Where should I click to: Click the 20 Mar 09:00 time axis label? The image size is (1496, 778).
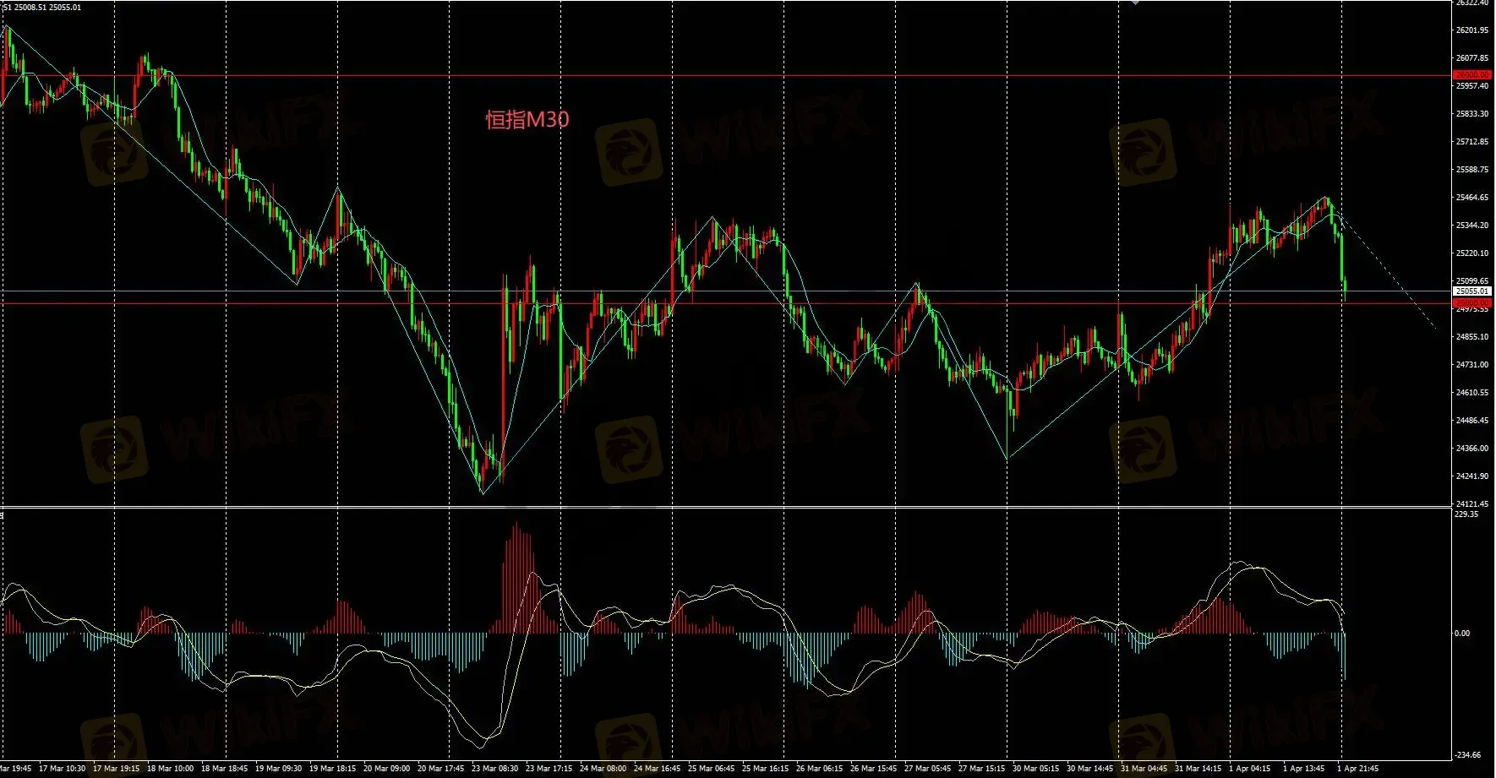tap(386, 769)
